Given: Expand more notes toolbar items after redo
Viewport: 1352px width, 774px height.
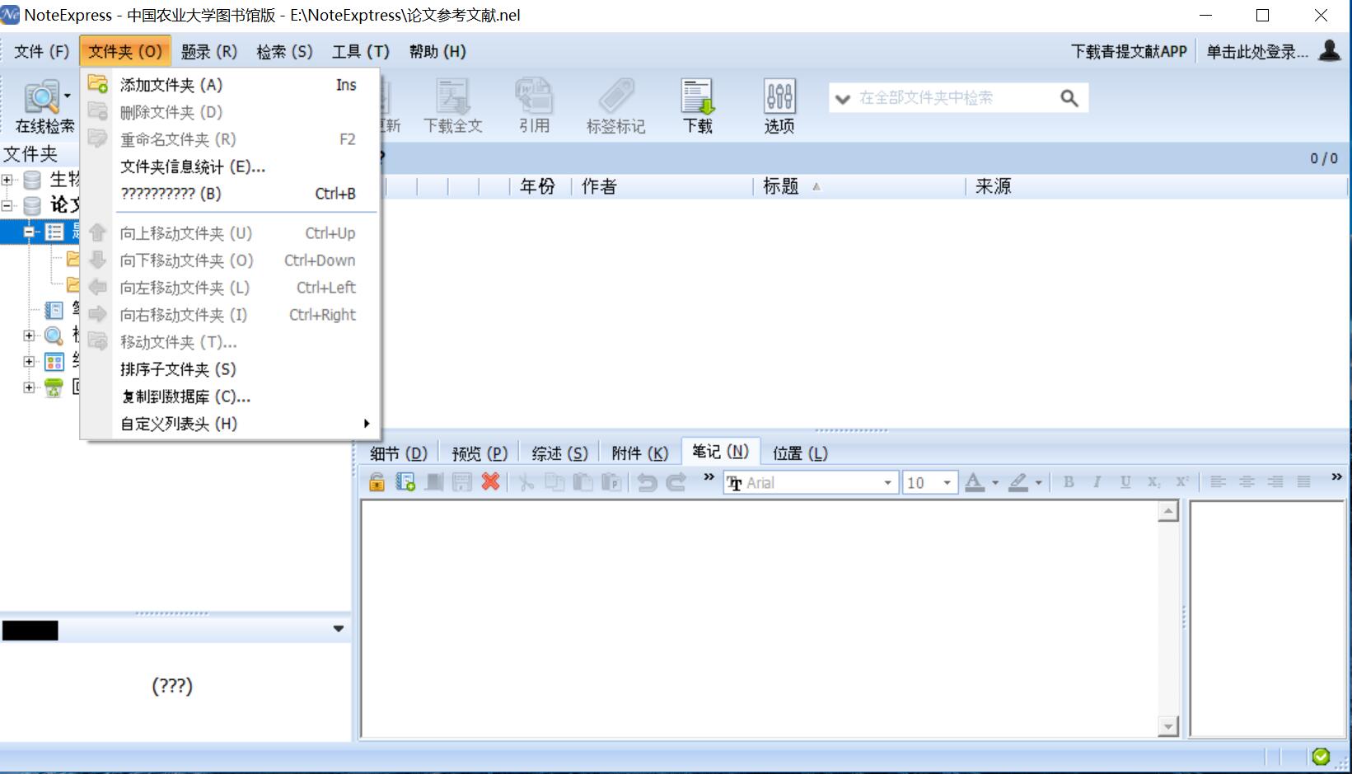Looking at the screenshot, I should 709,476.
